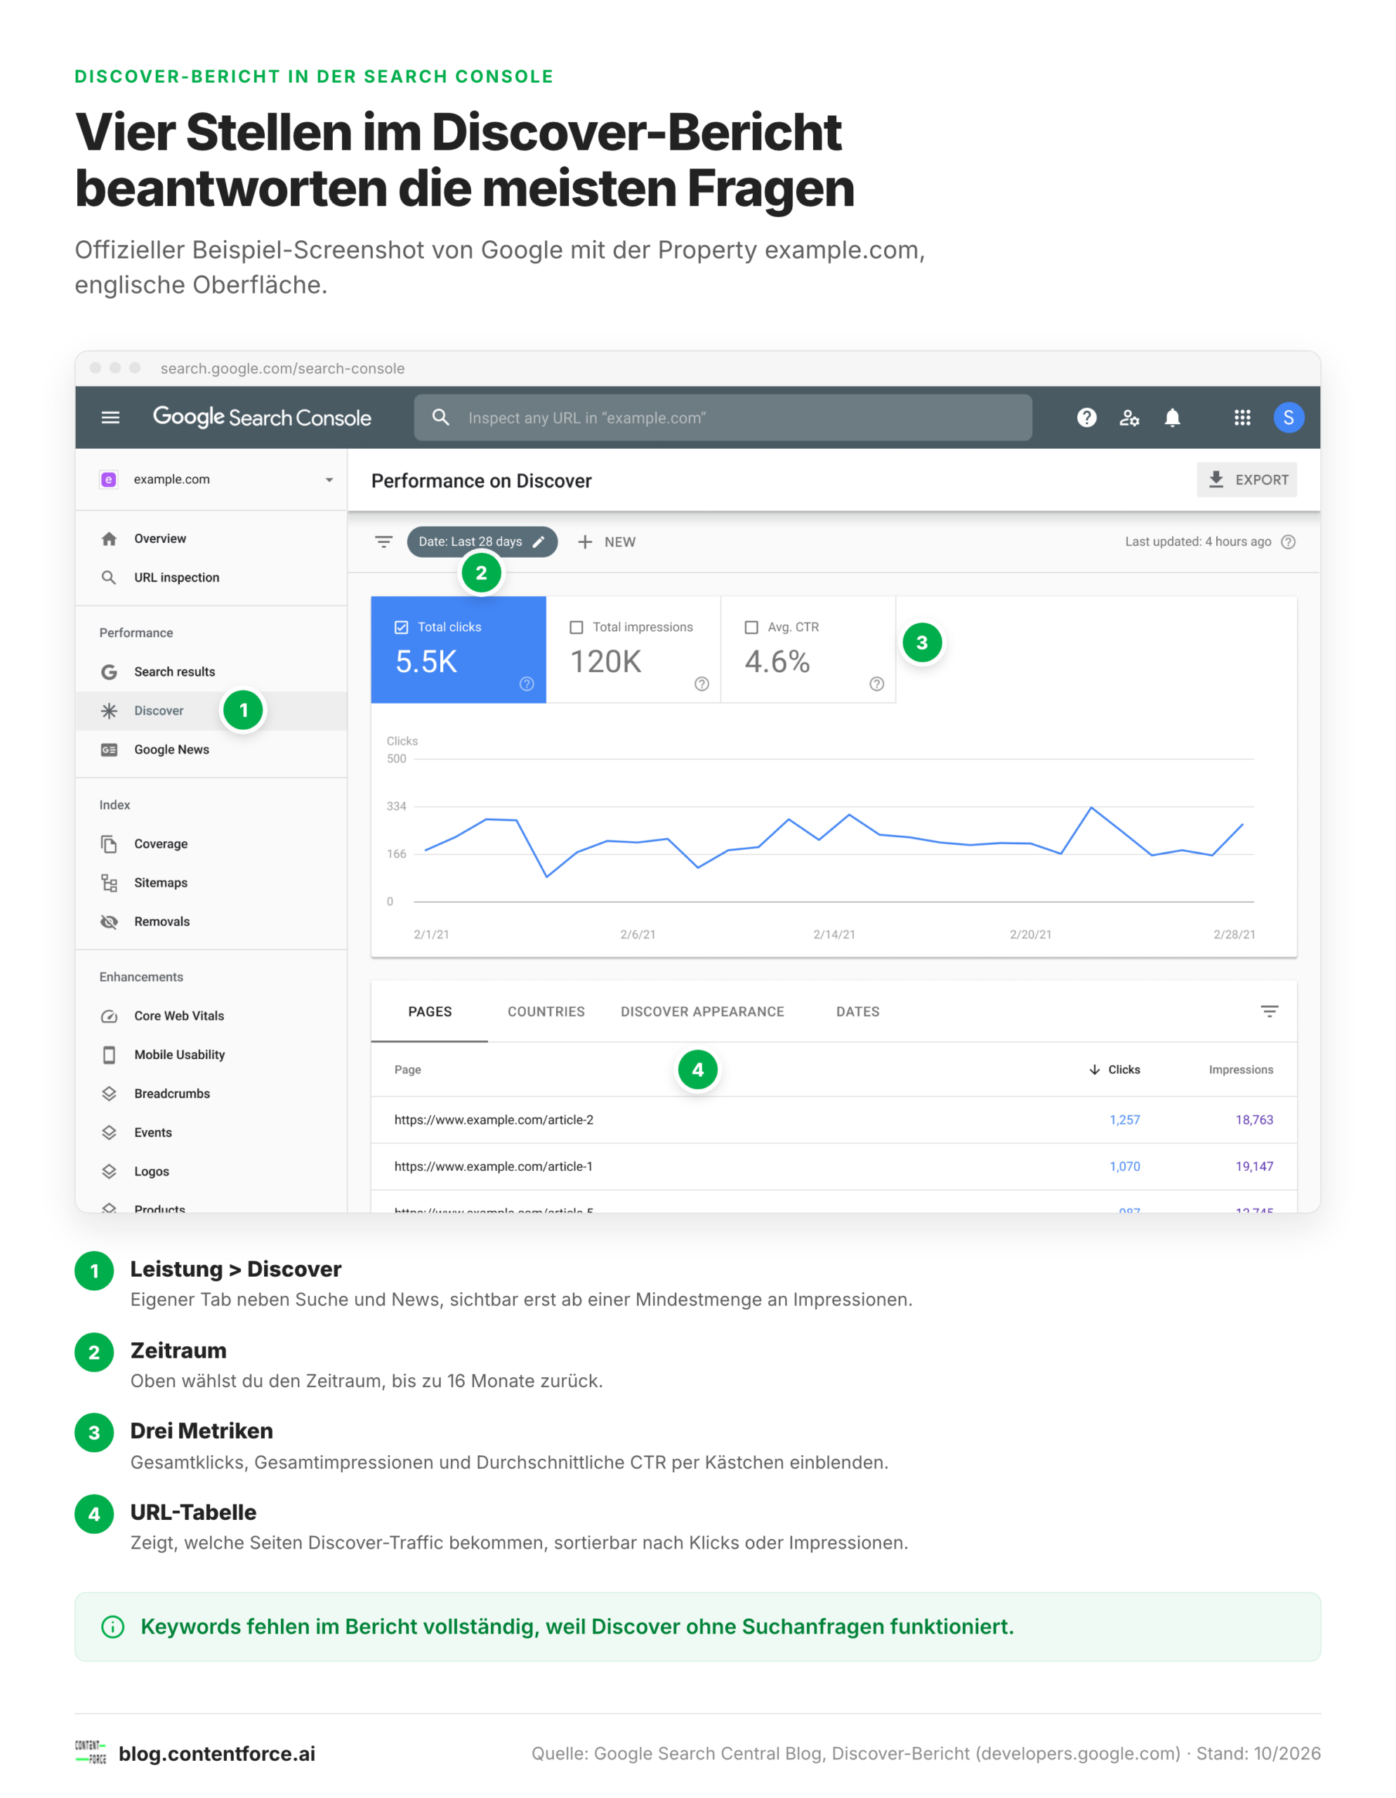Add a NEW filter
Viewport: 1396px width, 1798px height.
click(x=607, y=542)
